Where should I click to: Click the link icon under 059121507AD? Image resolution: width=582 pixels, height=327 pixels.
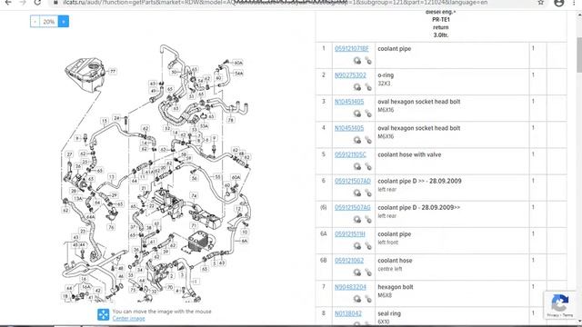click(x=367, y=193)
